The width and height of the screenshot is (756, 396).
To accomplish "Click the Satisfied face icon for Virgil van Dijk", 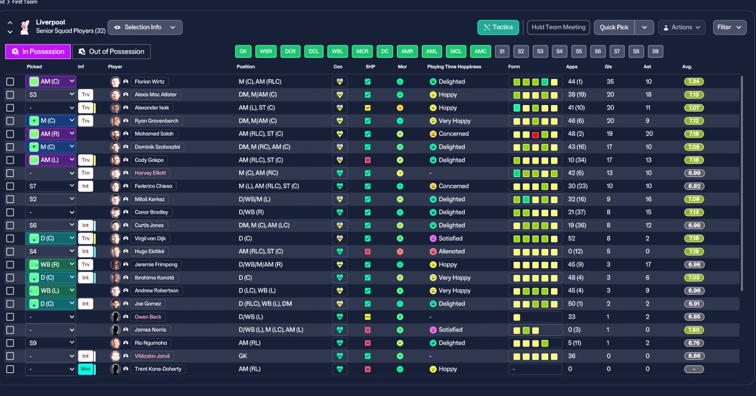I will coord(433,238).
